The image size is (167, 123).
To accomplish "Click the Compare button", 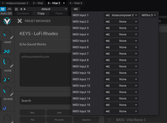I will (x=23, y=14).
